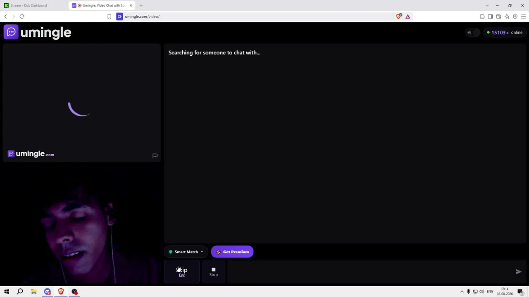Report stranger using the flag icon
The width and height of the screenshot is (529, 297).
(155, 156)
